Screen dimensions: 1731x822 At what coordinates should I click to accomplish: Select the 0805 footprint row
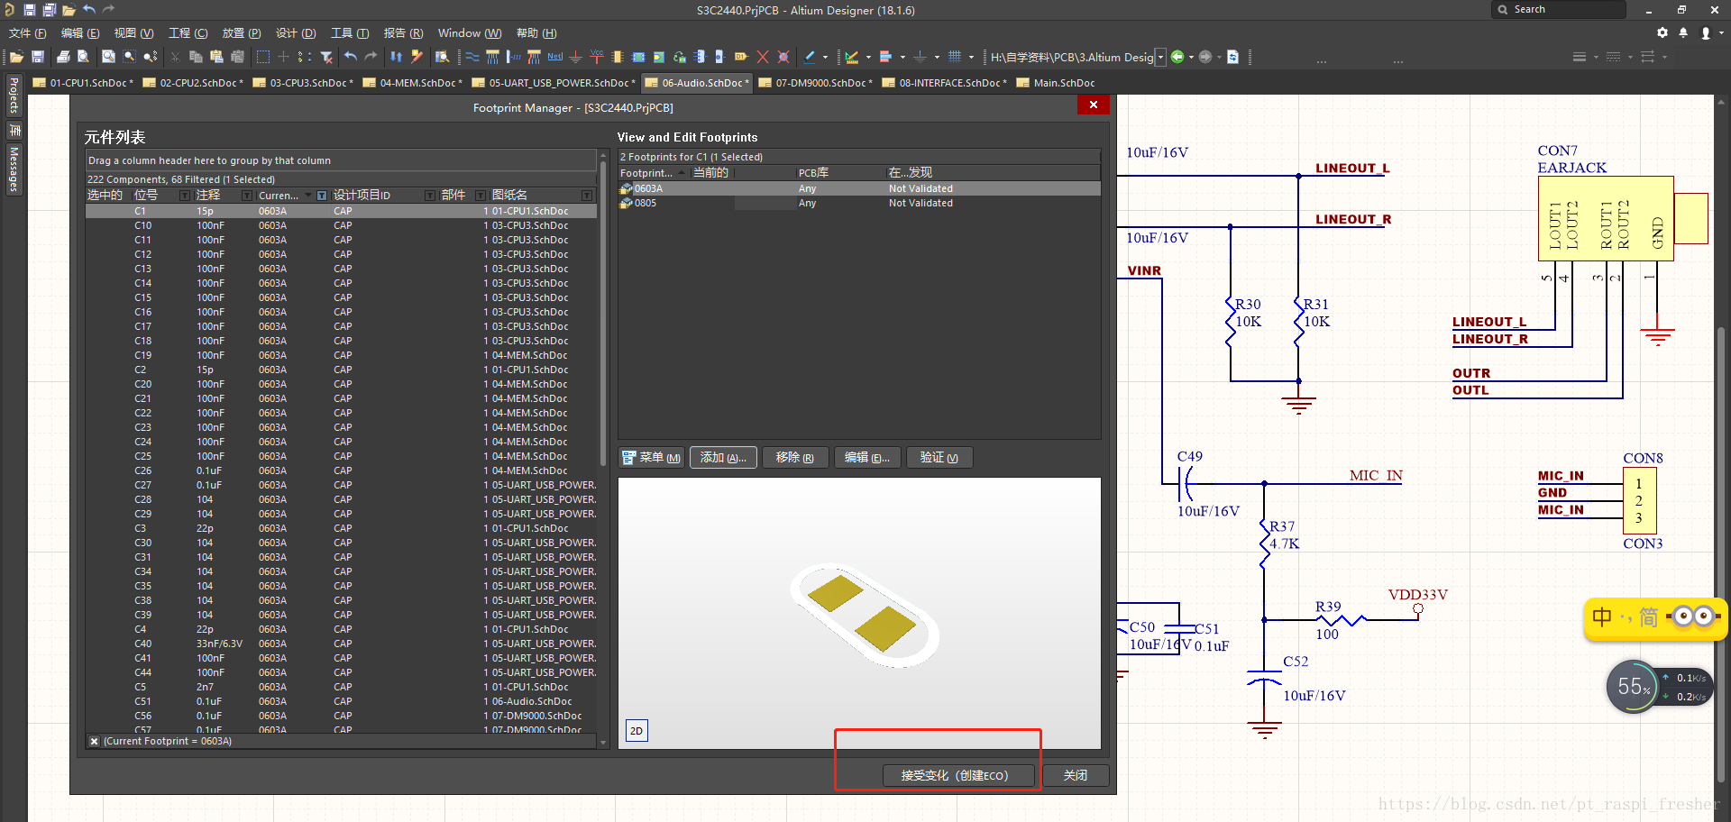(859, 204)
